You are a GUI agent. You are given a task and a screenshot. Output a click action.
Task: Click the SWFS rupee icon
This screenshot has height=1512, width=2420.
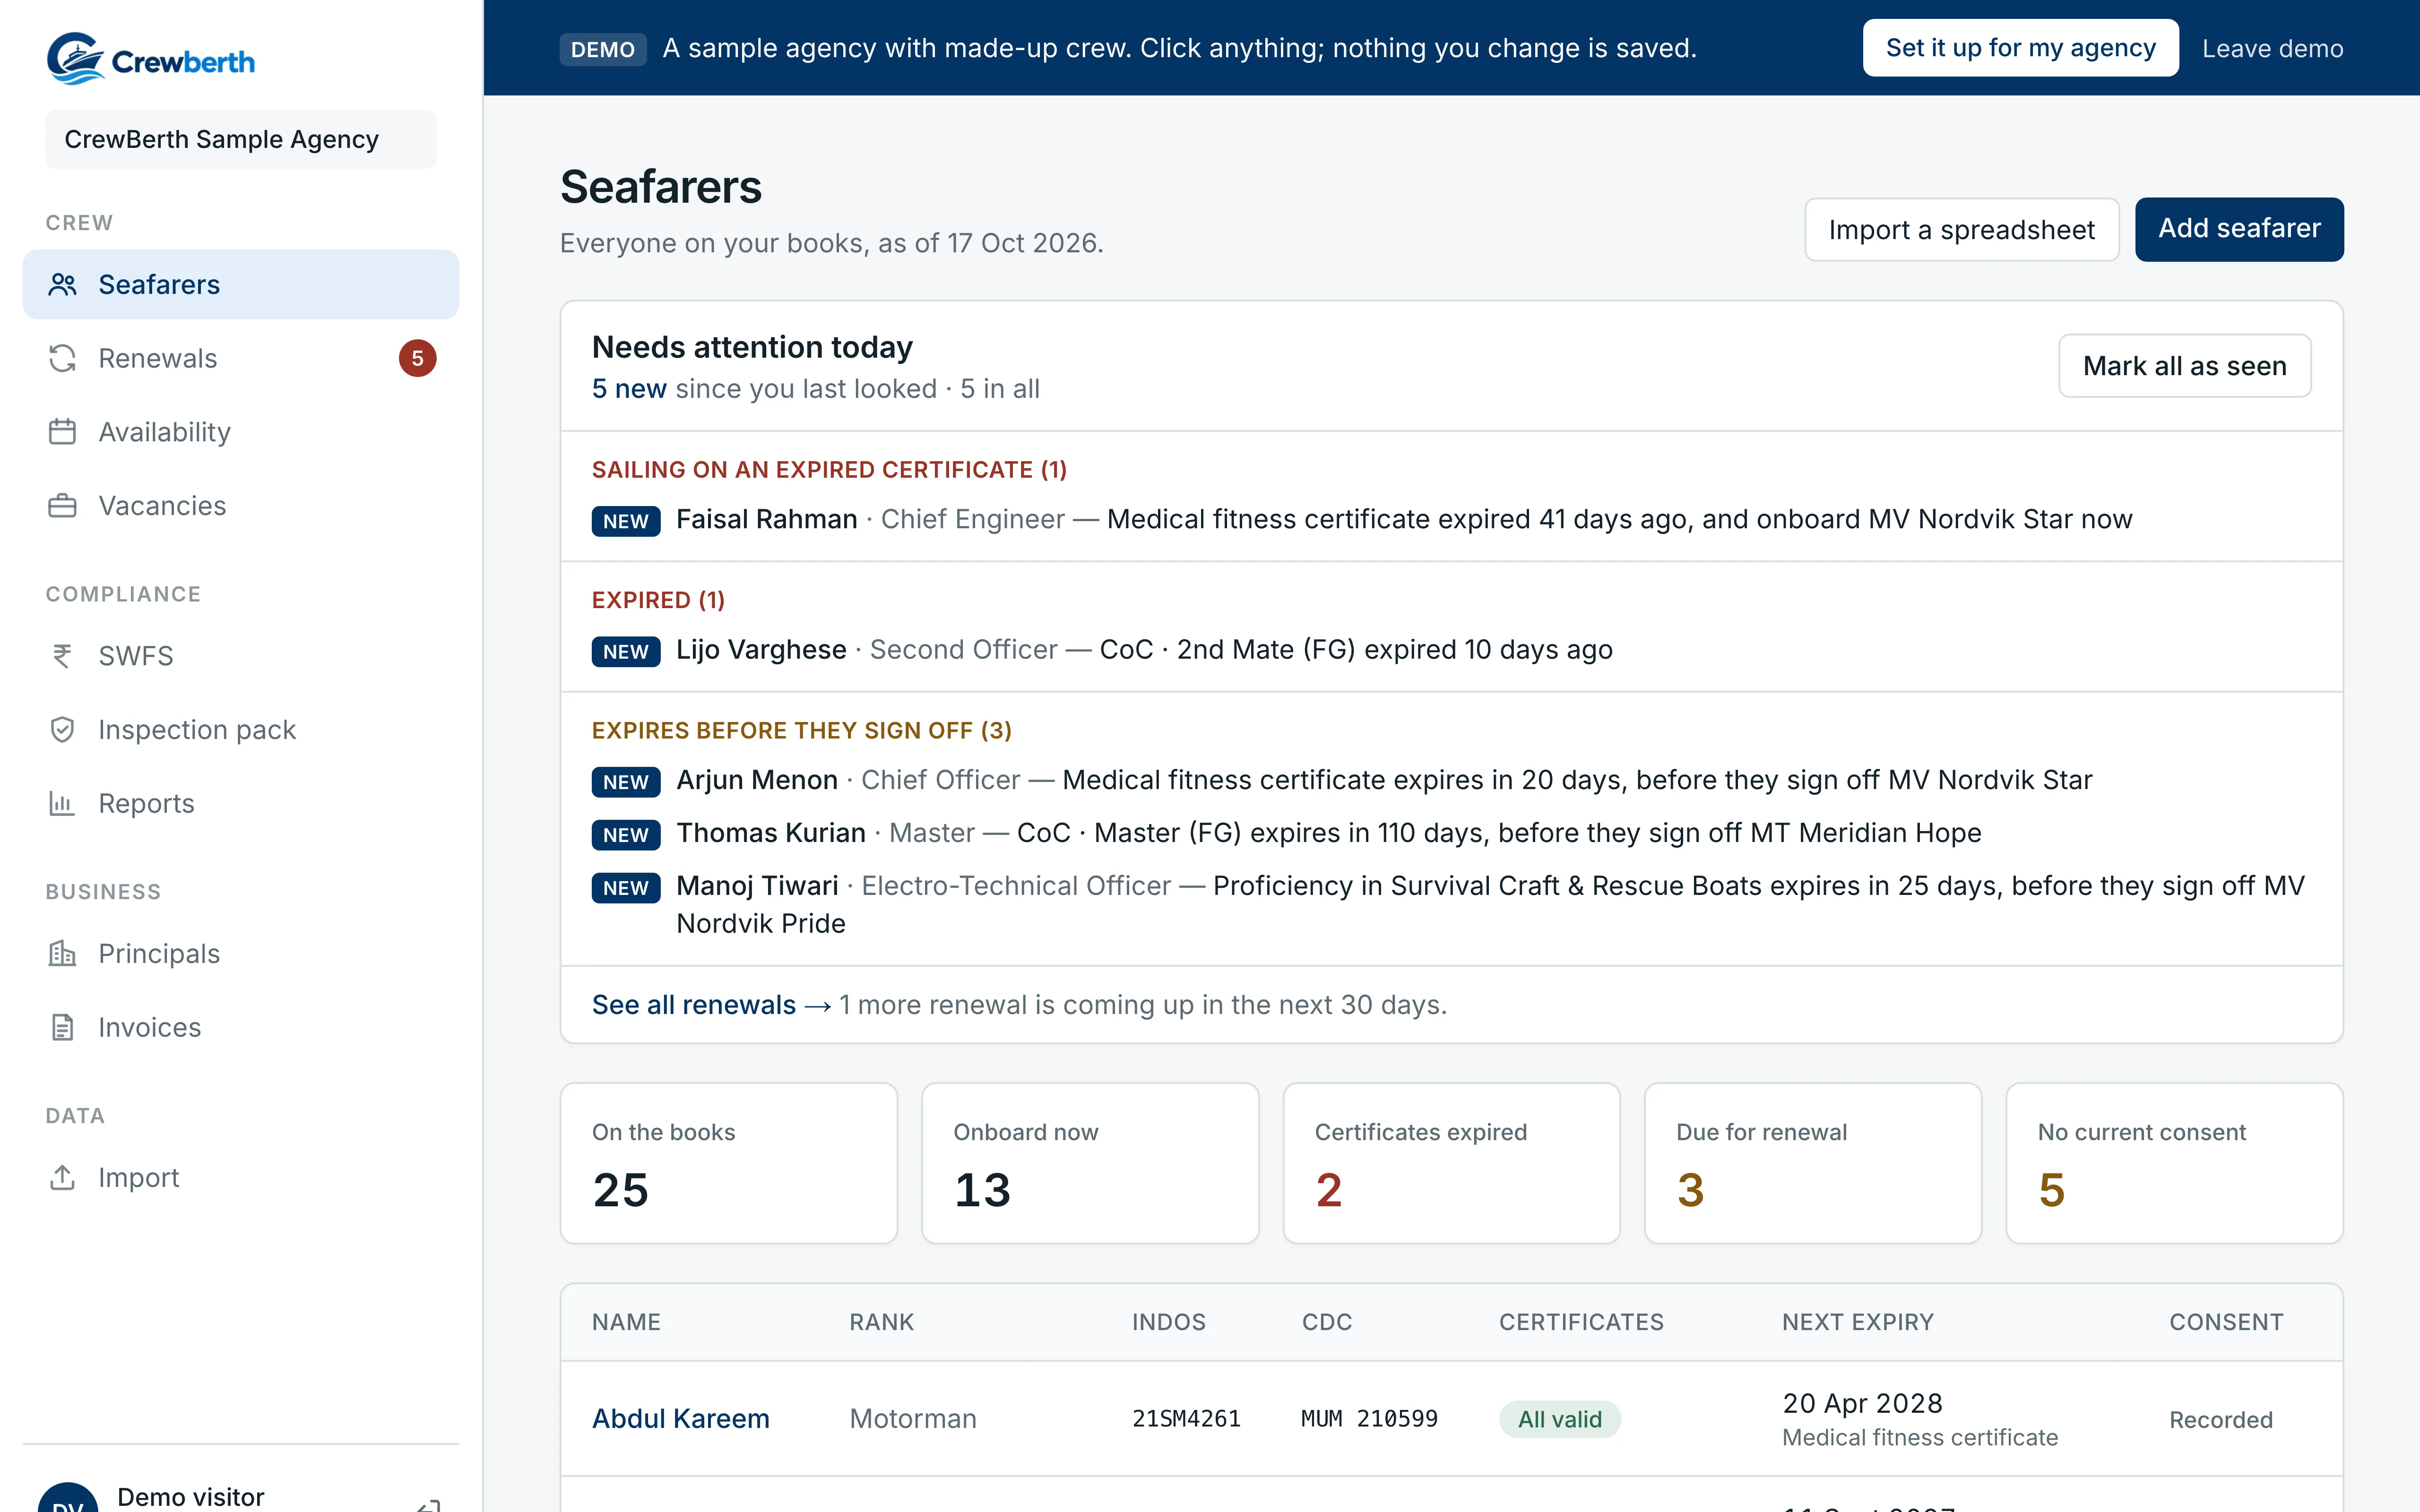(x=62, y=656)
